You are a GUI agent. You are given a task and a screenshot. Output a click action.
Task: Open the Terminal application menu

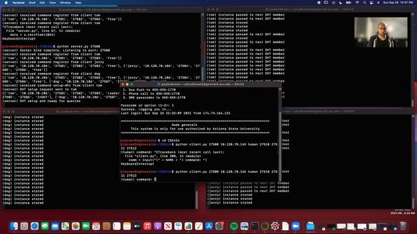pyautogui.click(x=18, y=3)
